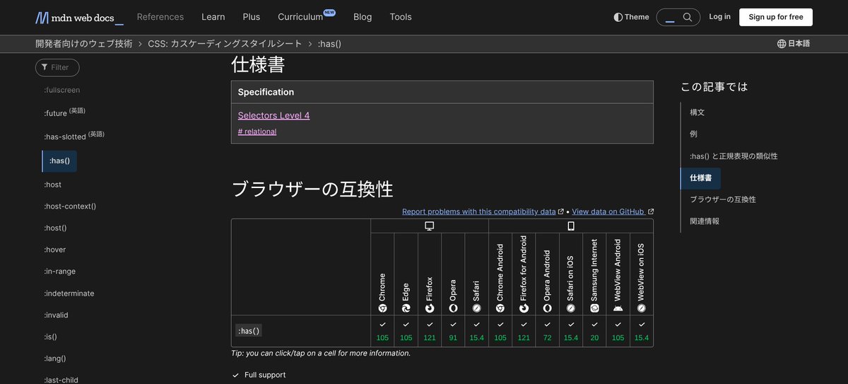This screenshot has height=384, width=848.
Task: Expand Edge 105 support cell for :has()
Action: tap(406, 331)
